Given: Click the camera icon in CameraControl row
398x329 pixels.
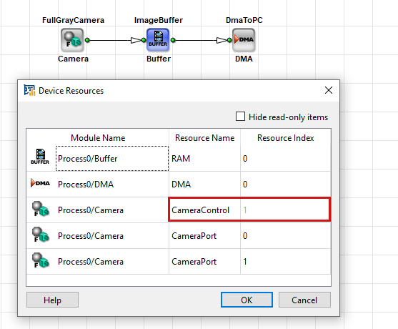Looking at the screenshot, I should (x=40, y=209).
